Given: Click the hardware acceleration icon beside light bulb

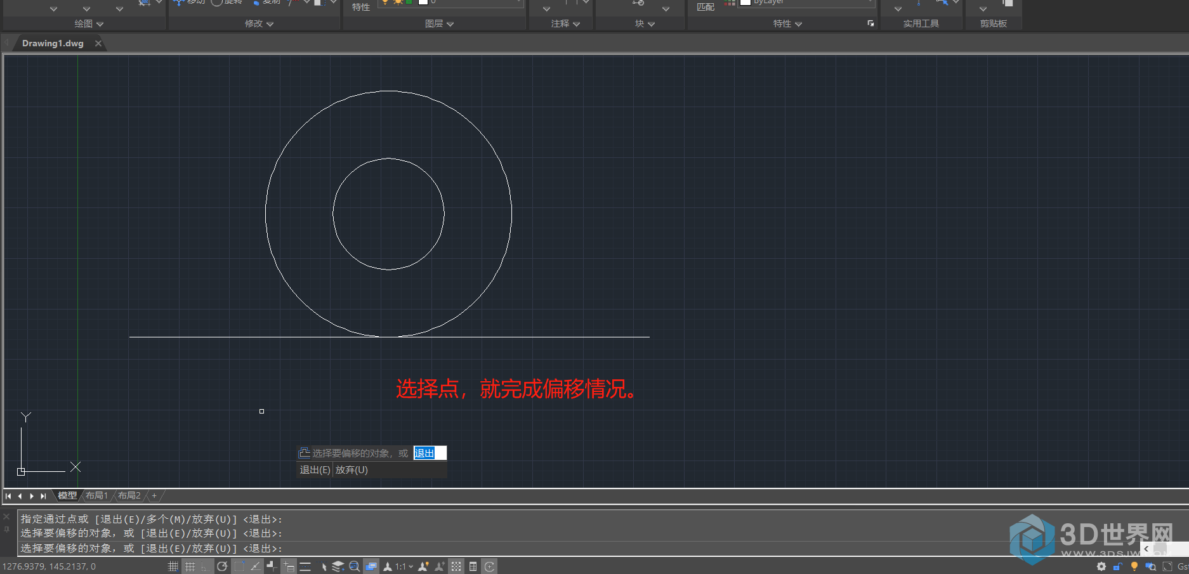Looking at the screenshot, I should (1150, 566).
